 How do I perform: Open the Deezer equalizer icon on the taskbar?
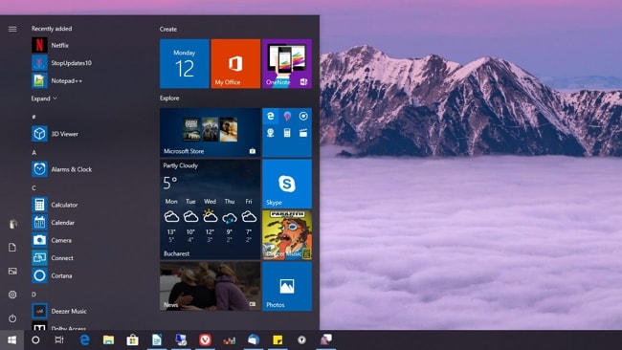coord(230,340)
